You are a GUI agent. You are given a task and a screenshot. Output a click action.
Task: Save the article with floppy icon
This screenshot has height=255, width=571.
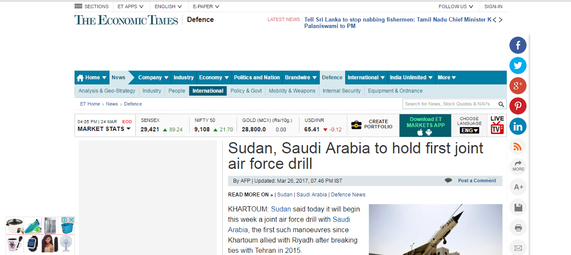[x=518, y=207]
